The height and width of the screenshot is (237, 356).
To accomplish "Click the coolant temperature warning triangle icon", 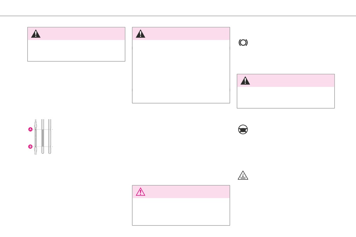I will pos(243,175).
